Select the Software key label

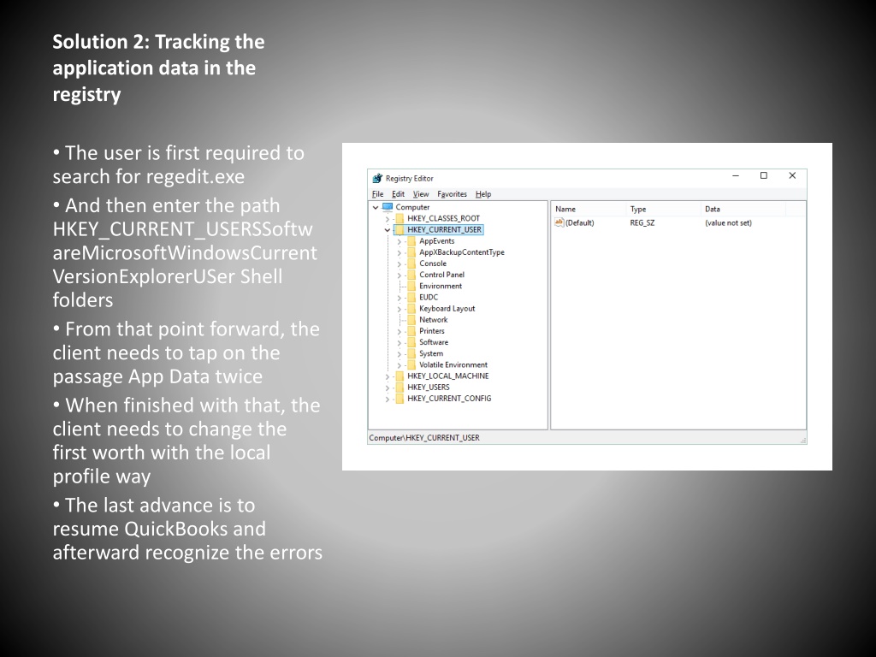point(434,342)
